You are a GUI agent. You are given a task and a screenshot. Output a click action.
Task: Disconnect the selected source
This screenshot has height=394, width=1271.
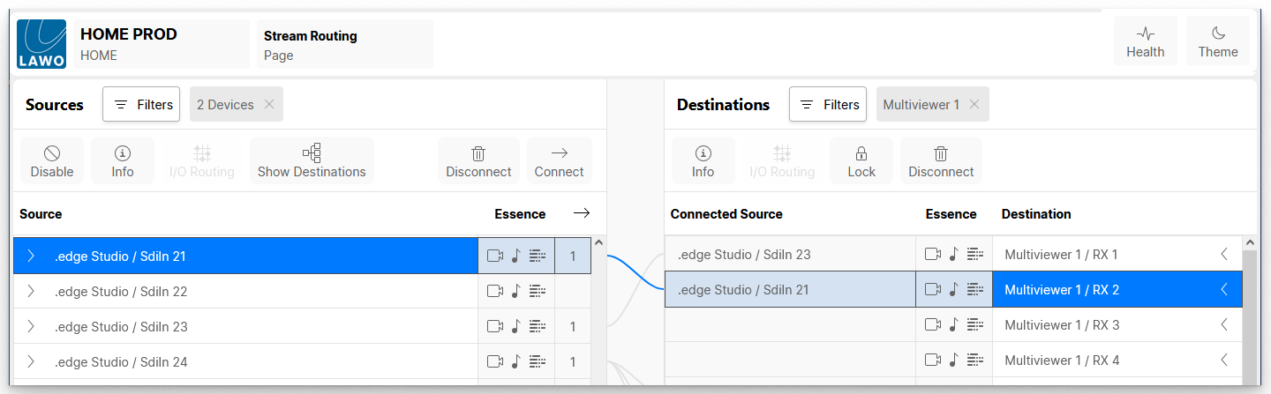[x=478, y=161]
